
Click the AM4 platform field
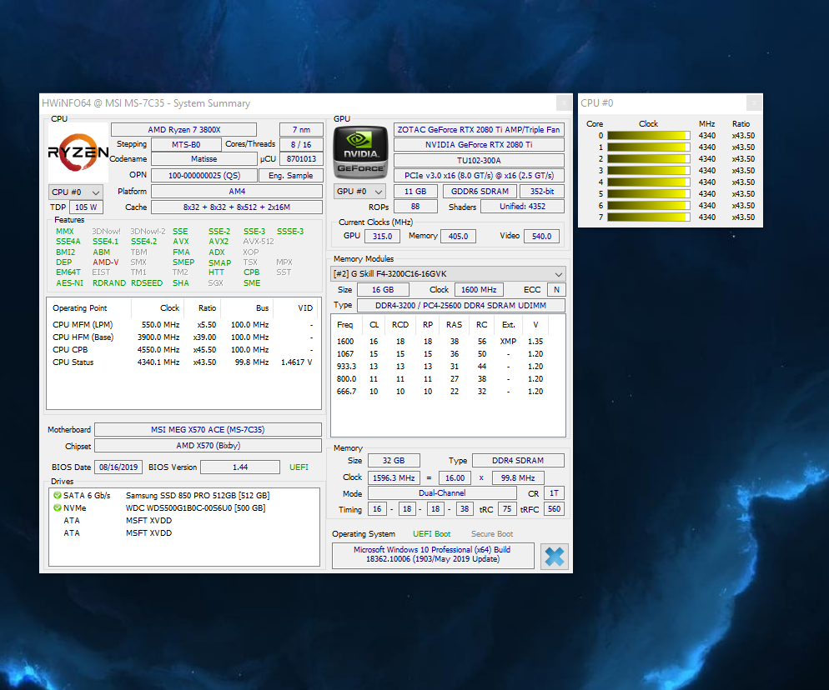click(237, 192)
